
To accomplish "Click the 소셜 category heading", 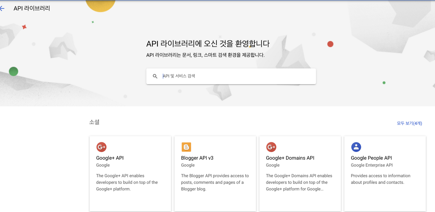I will (x=94, y=122).
